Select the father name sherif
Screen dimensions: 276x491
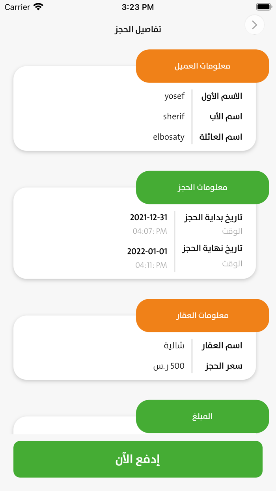173,116
